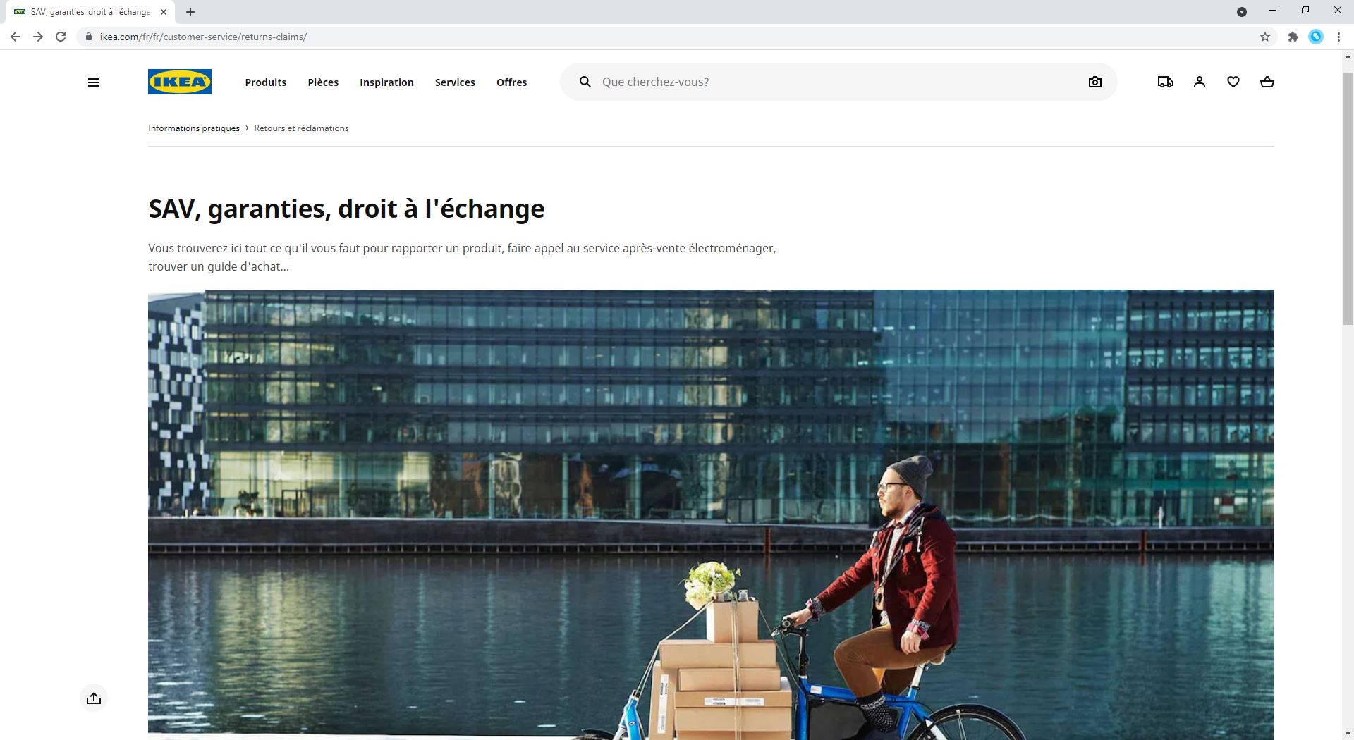Close the SAV garanties tab
Screen dimensions: 1354x740
(164, 12)
